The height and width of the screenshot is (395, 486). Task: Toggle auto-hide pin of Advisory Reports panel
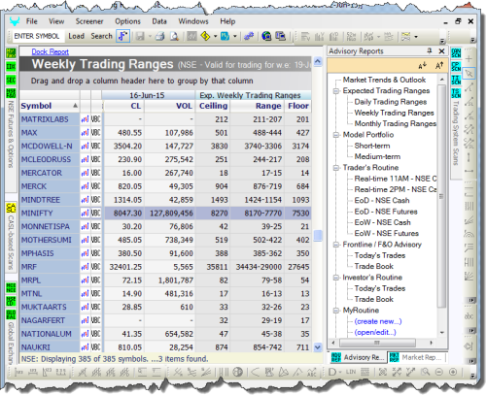(430, 50)
